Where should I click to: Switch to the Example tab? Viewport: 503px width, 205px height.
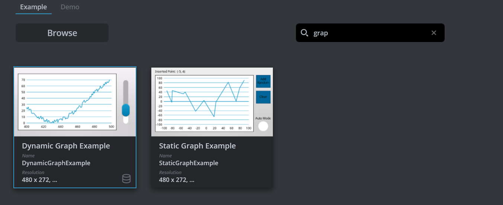pos(33,7)
